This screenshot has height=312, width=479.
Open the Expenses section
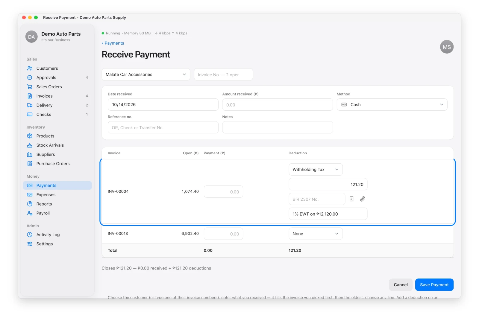57,195
